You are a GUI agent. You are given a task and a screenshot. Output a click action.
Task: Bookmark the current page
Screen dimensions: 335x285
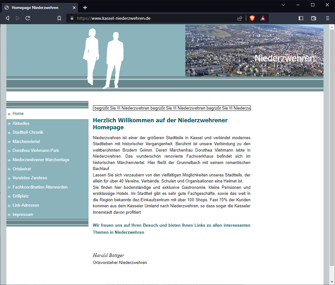point(59,18)
